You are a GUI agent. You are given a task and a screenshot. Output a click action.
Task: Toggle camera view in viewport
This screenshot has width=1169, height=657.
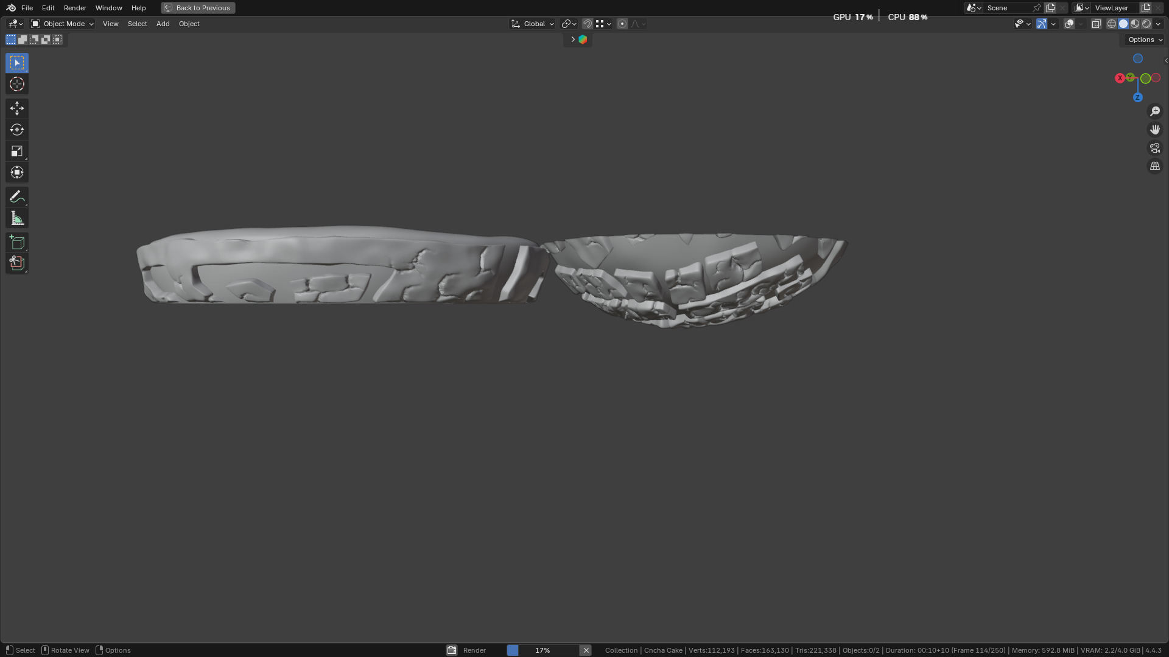click(x=1154, y=148)
